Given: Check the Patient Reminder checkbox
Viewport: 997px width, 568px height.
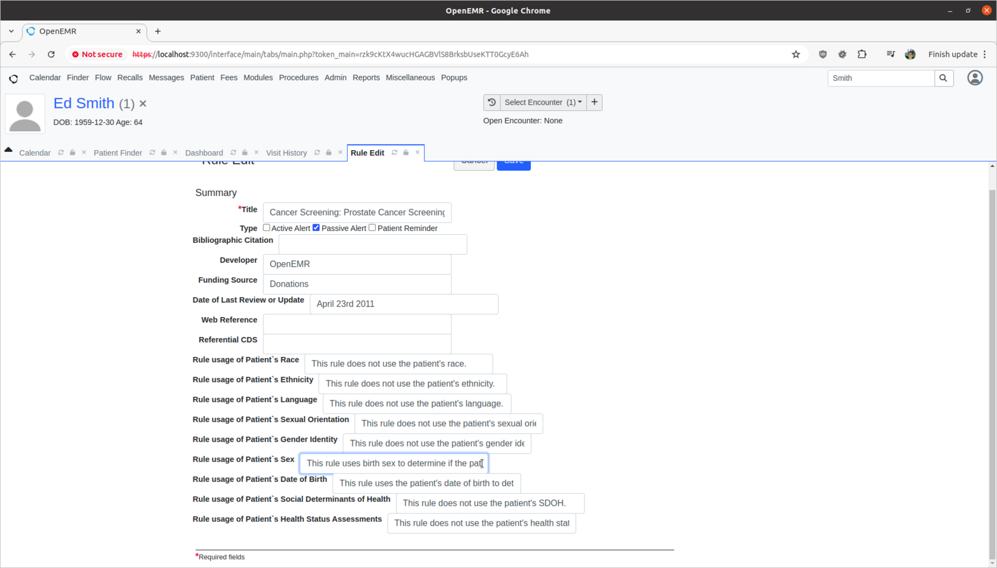Looking at the screenshot, I should pos(372,228).
